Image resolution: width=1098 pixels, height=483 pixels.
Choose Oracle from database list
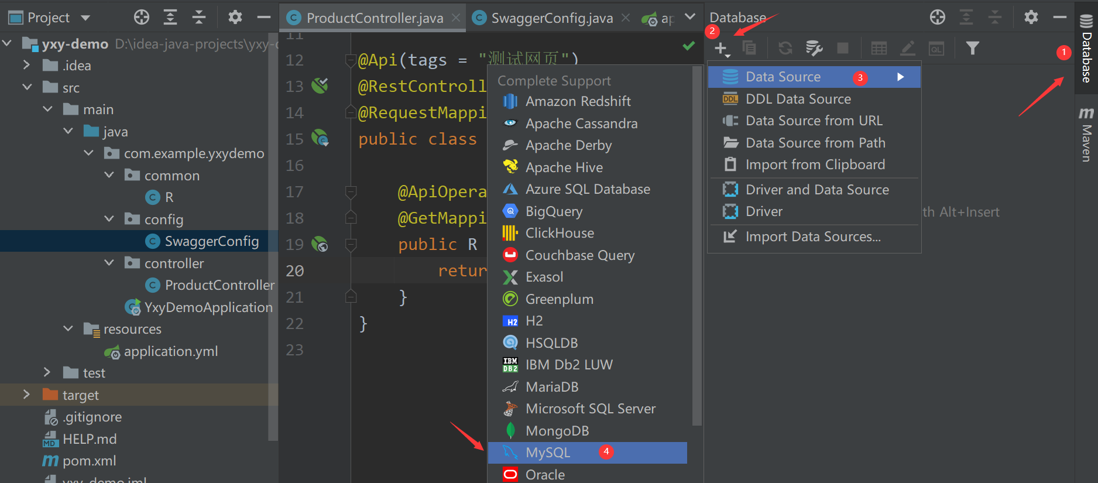588,475
